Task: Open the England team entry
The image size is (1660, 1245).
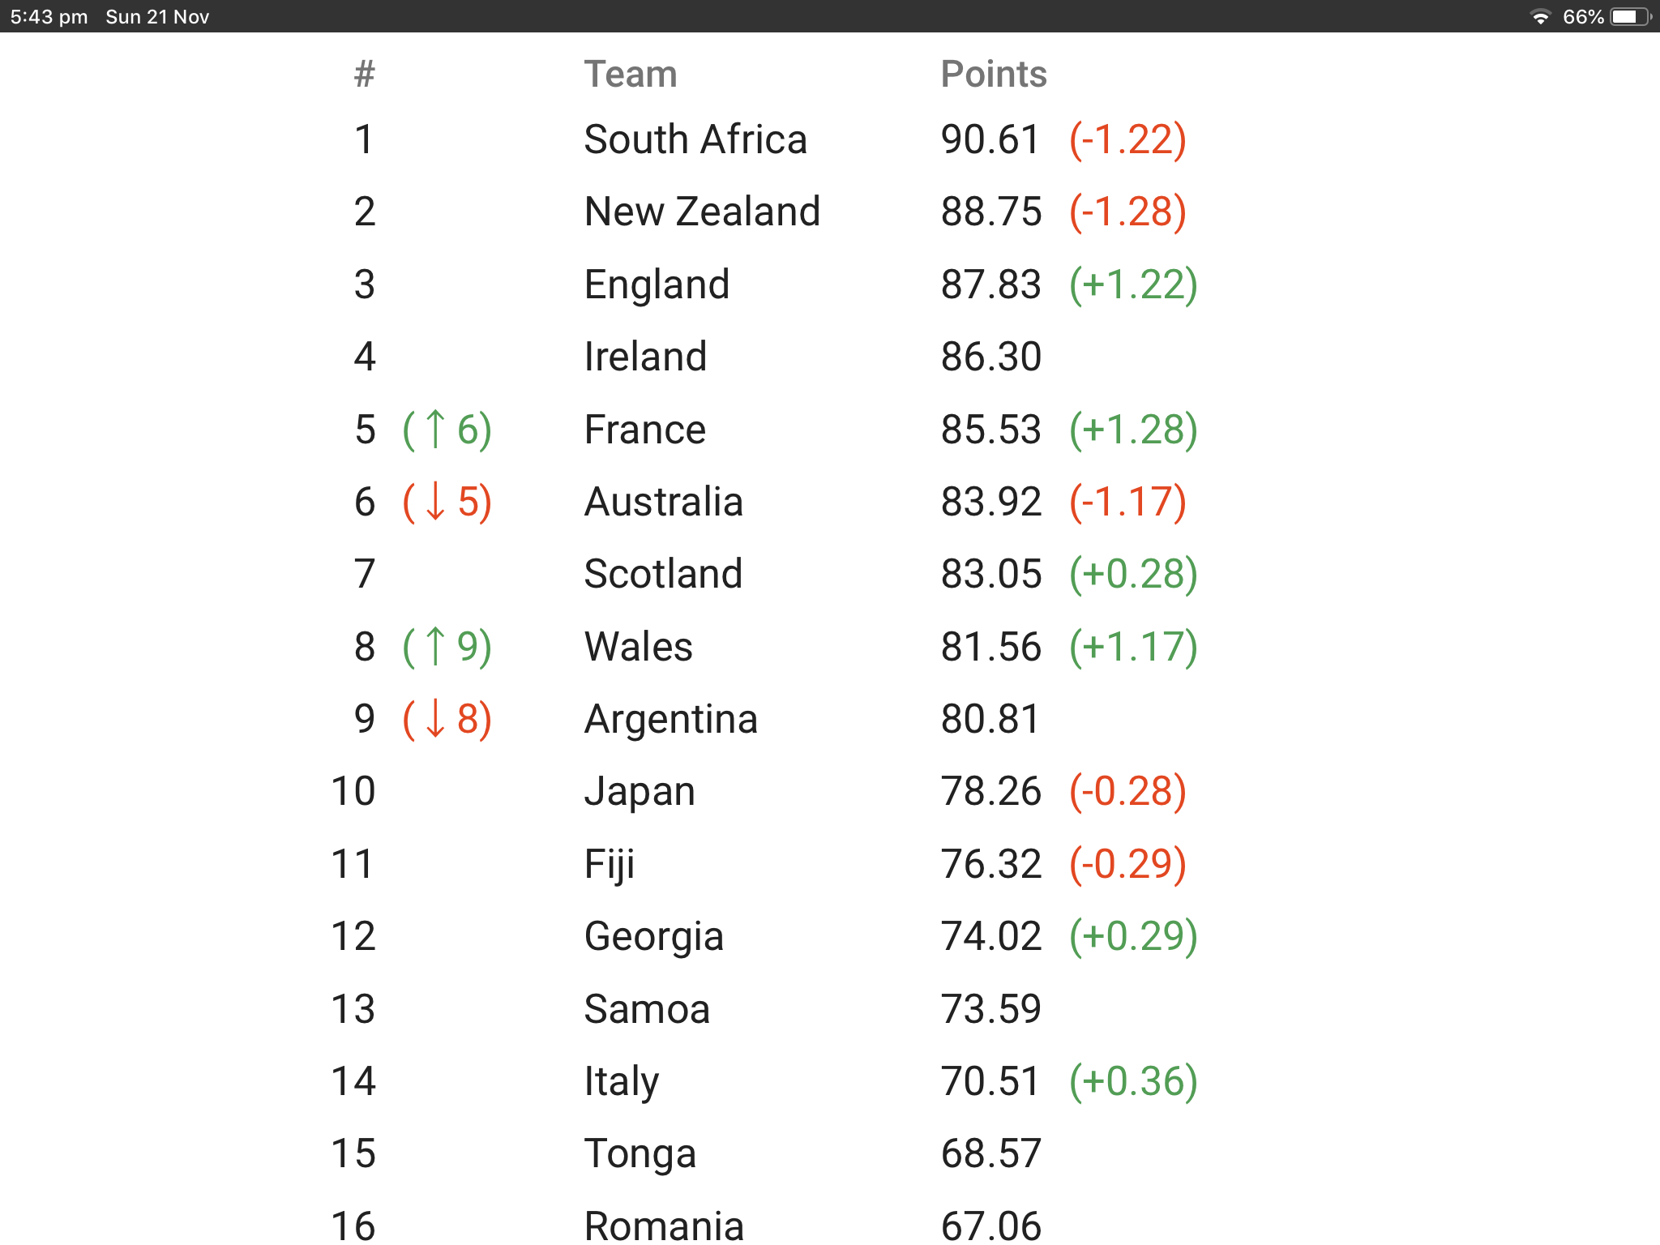Action: point(657,285)
